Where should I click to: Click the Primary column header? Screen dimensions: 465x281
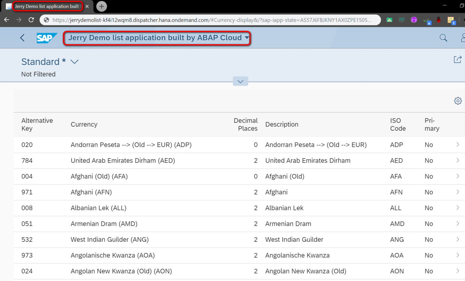point(432,124)
